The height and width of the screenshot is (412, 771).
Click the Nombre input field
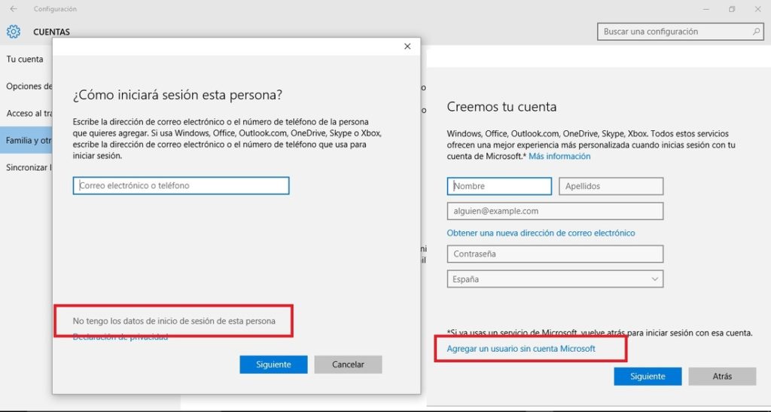(500, 186)
